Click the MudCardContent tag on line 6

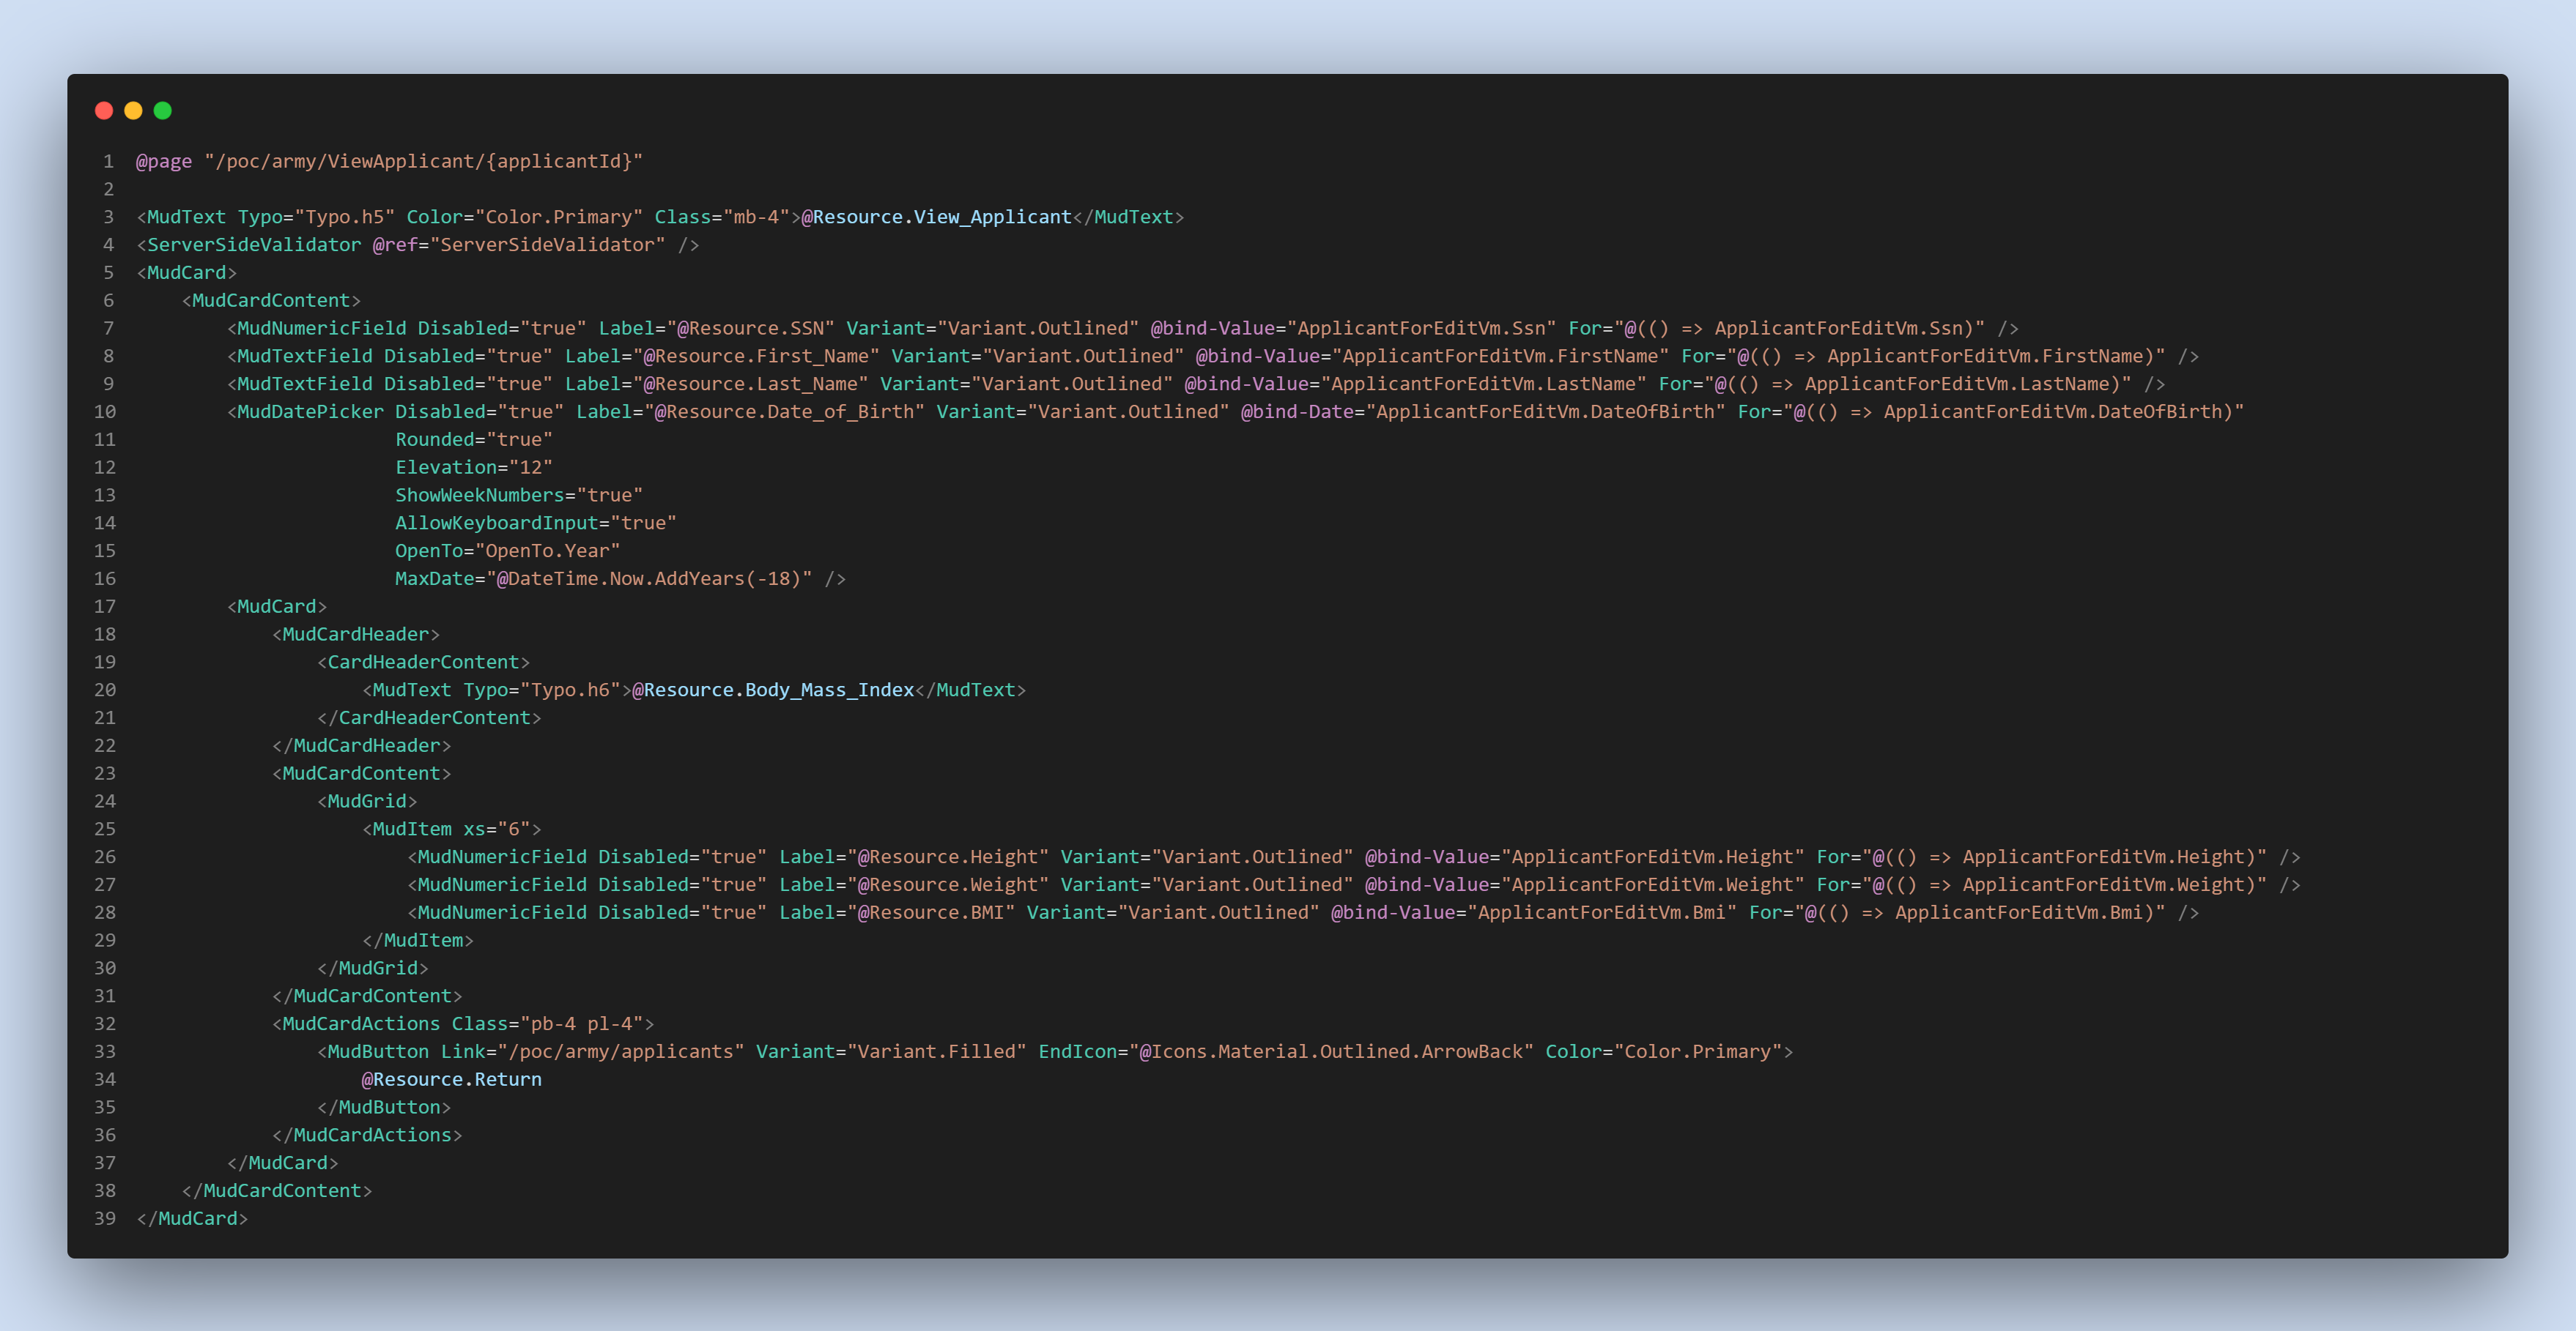pyautogui.click(x=271, y=301)
